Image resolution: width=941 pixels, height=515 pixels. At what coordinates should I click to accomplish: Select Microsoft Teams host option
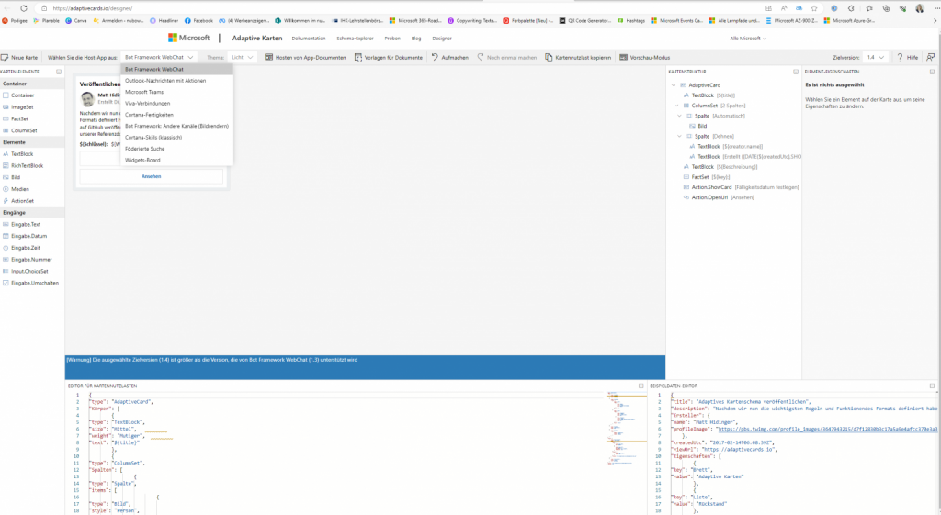[176, 92]
